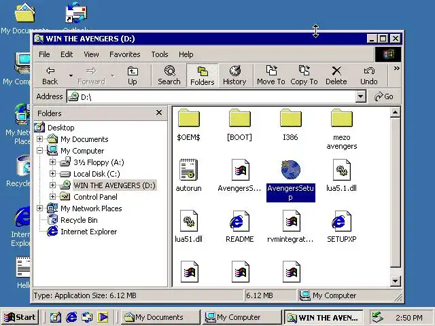The height and width of the screenshot is (326, 435).
Task: Expand Local Disk (C:) node
Action: point(52,174)
